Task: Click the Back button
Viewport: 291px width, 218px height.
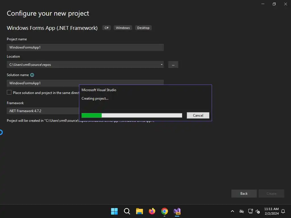Action: (x=244, y=194)
